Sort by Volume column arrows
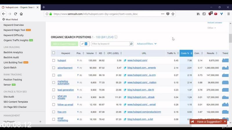The height and width of the screenshot is (130, 232). click(x=96, y=53)
